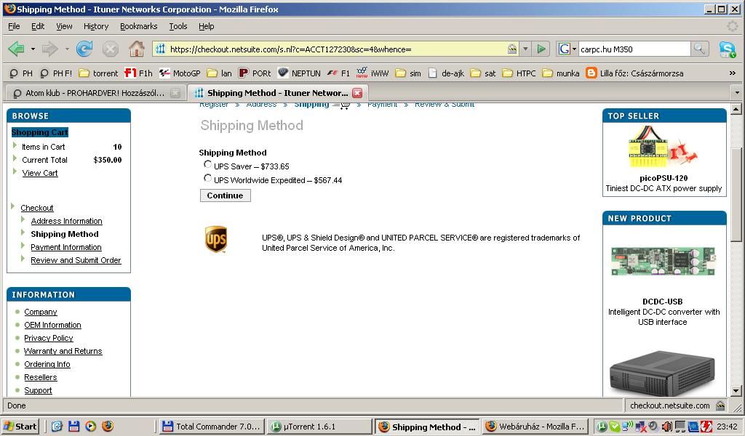Open the Home page icon

pyautogui.click(x=136, y=49)
